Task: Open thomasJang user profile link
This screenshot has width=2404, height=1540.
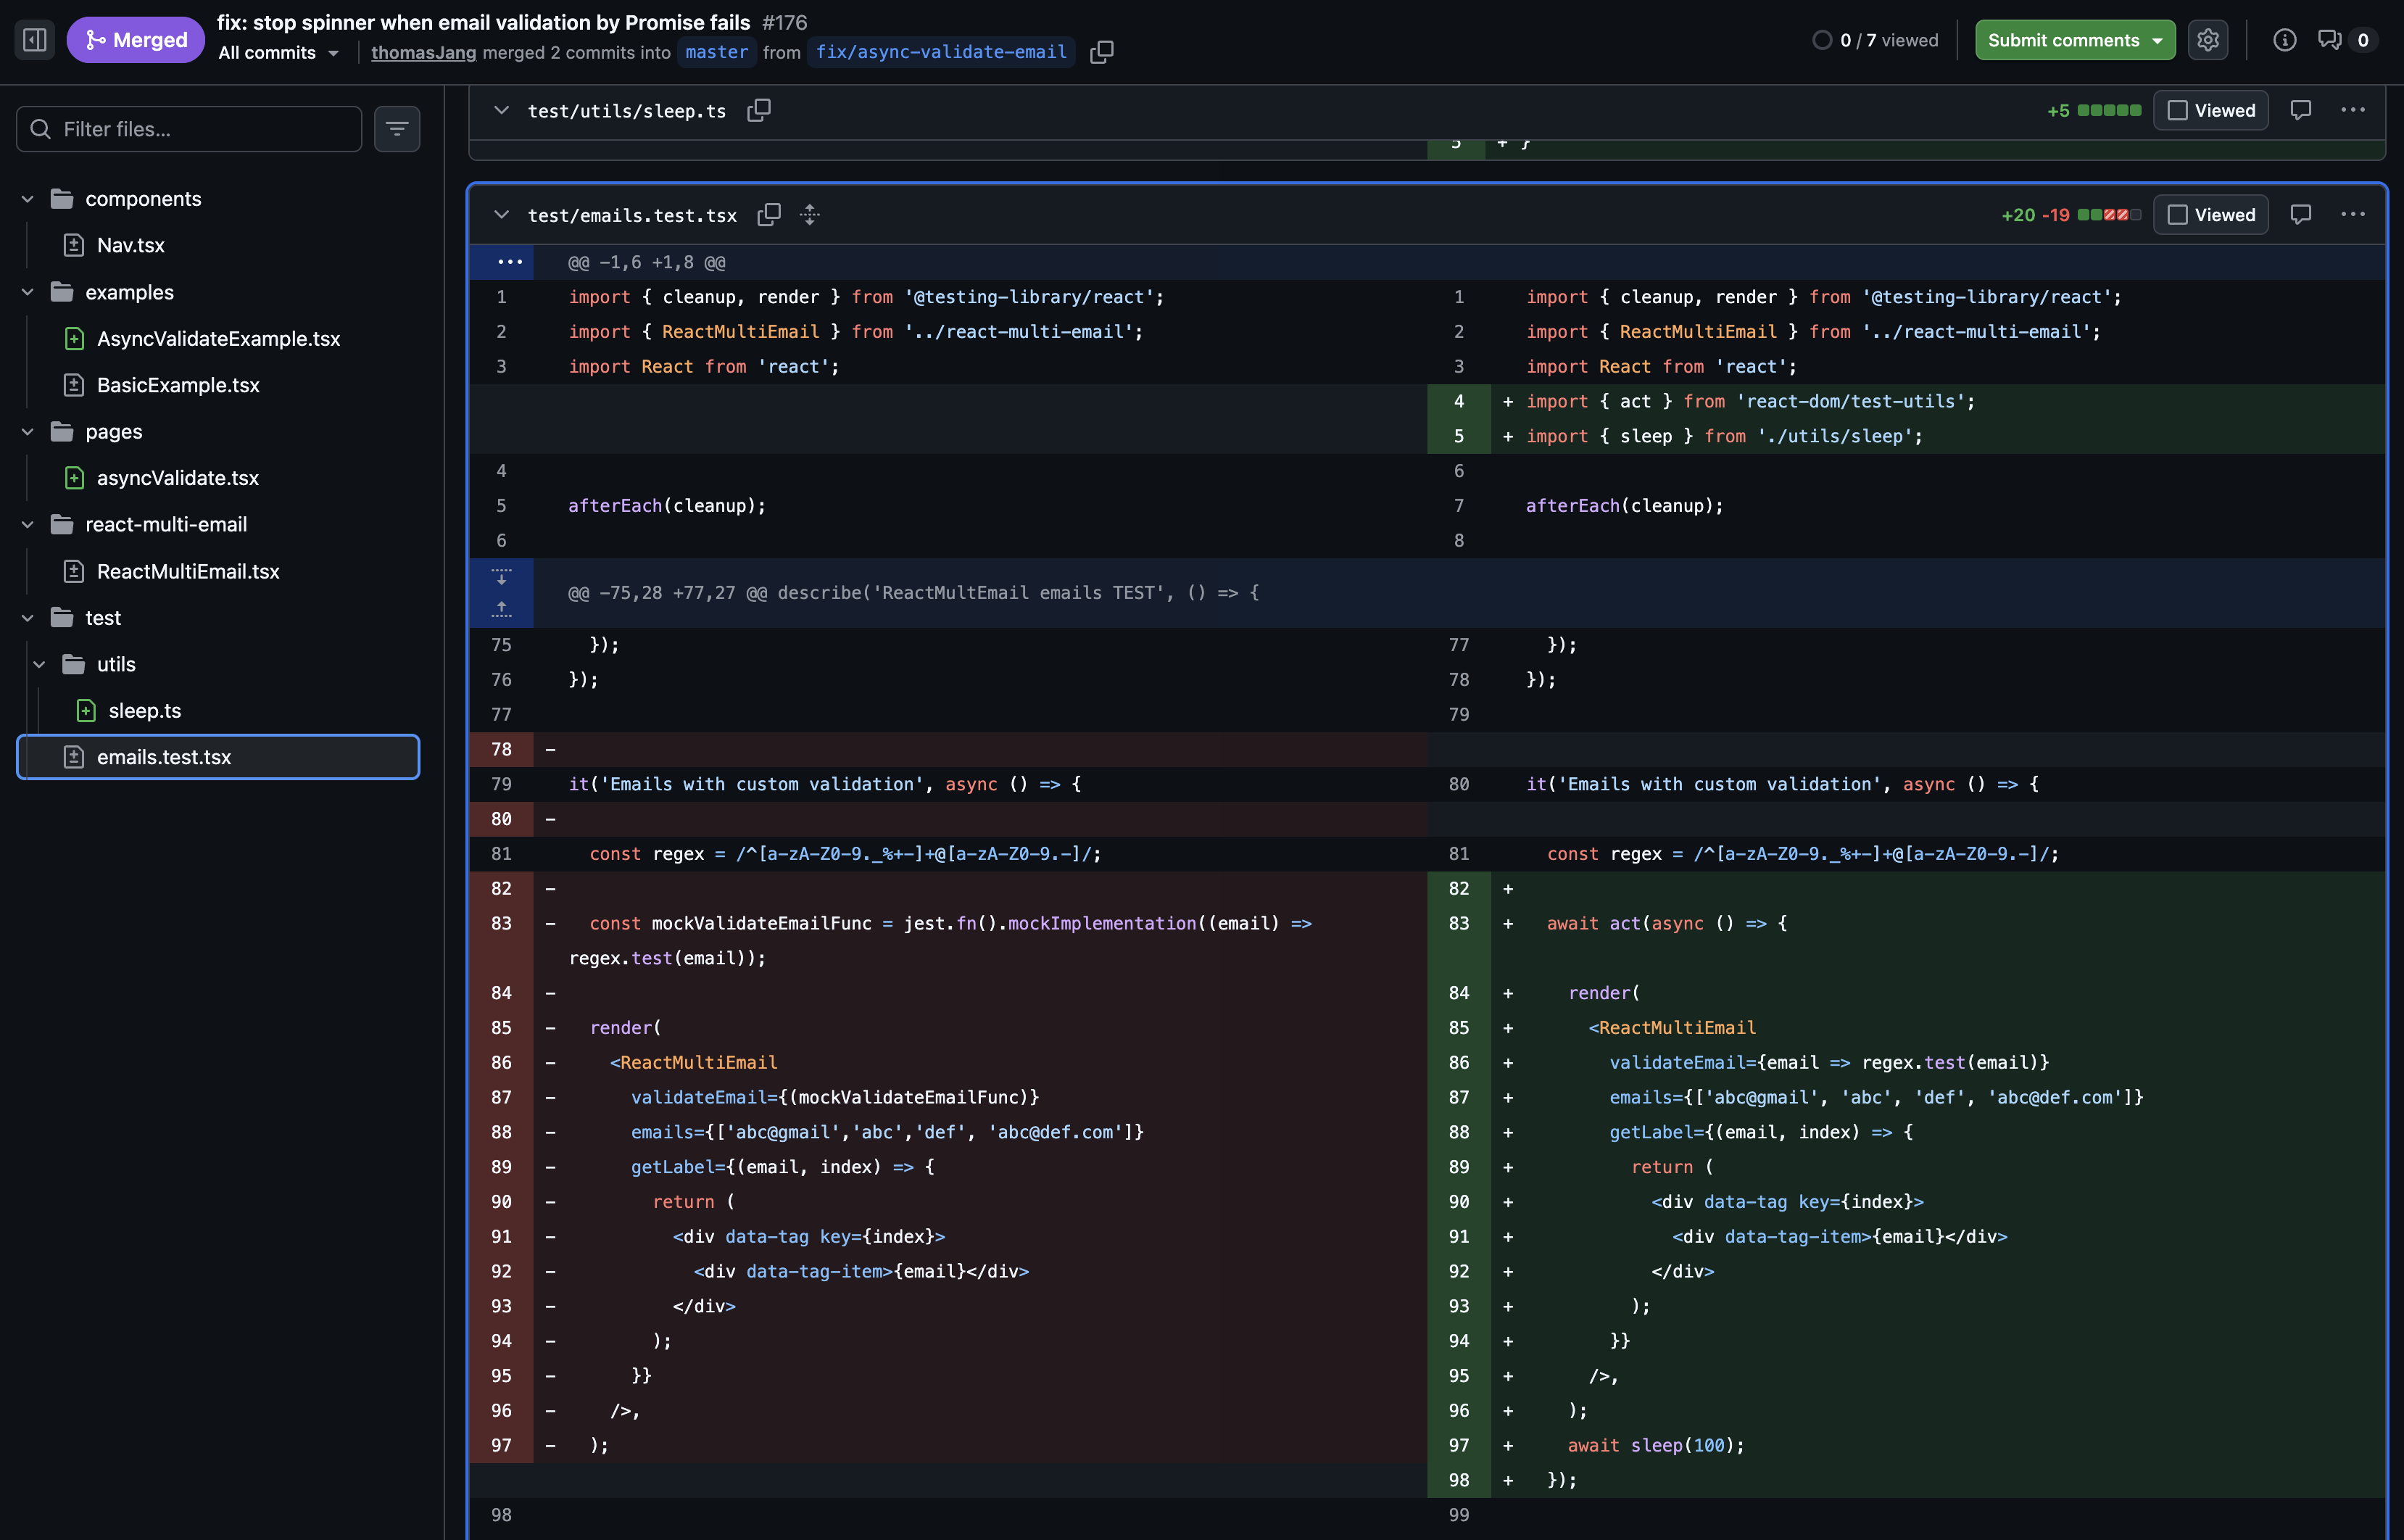Action: tap(423, 53)
